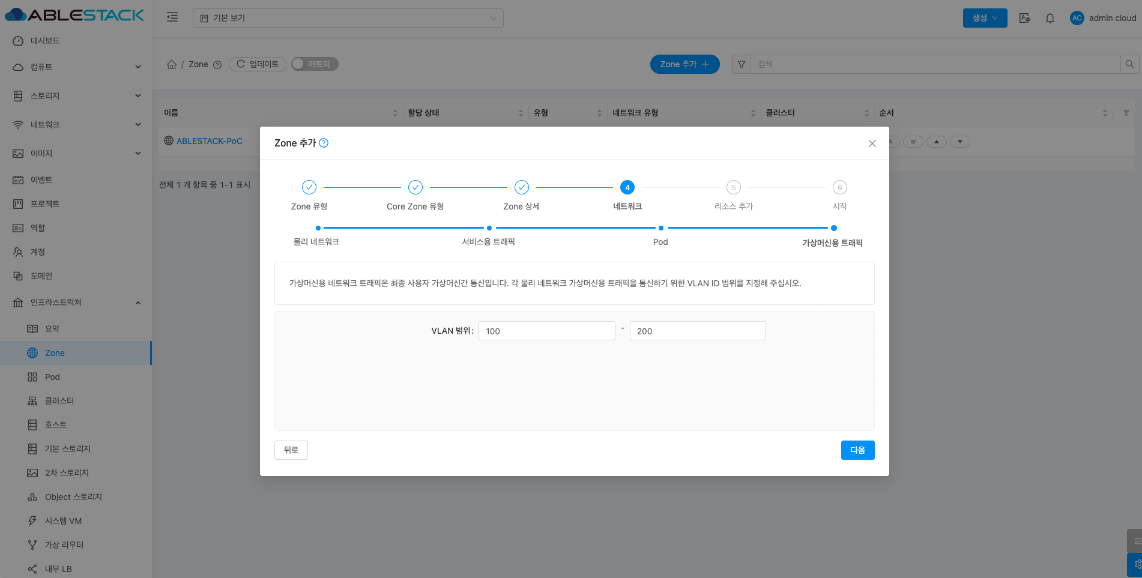The height and width of the screenshot is (578, 1142).
Task: Sort by the 네트워크 유형 column sort icon
Action: click(753, 113)
